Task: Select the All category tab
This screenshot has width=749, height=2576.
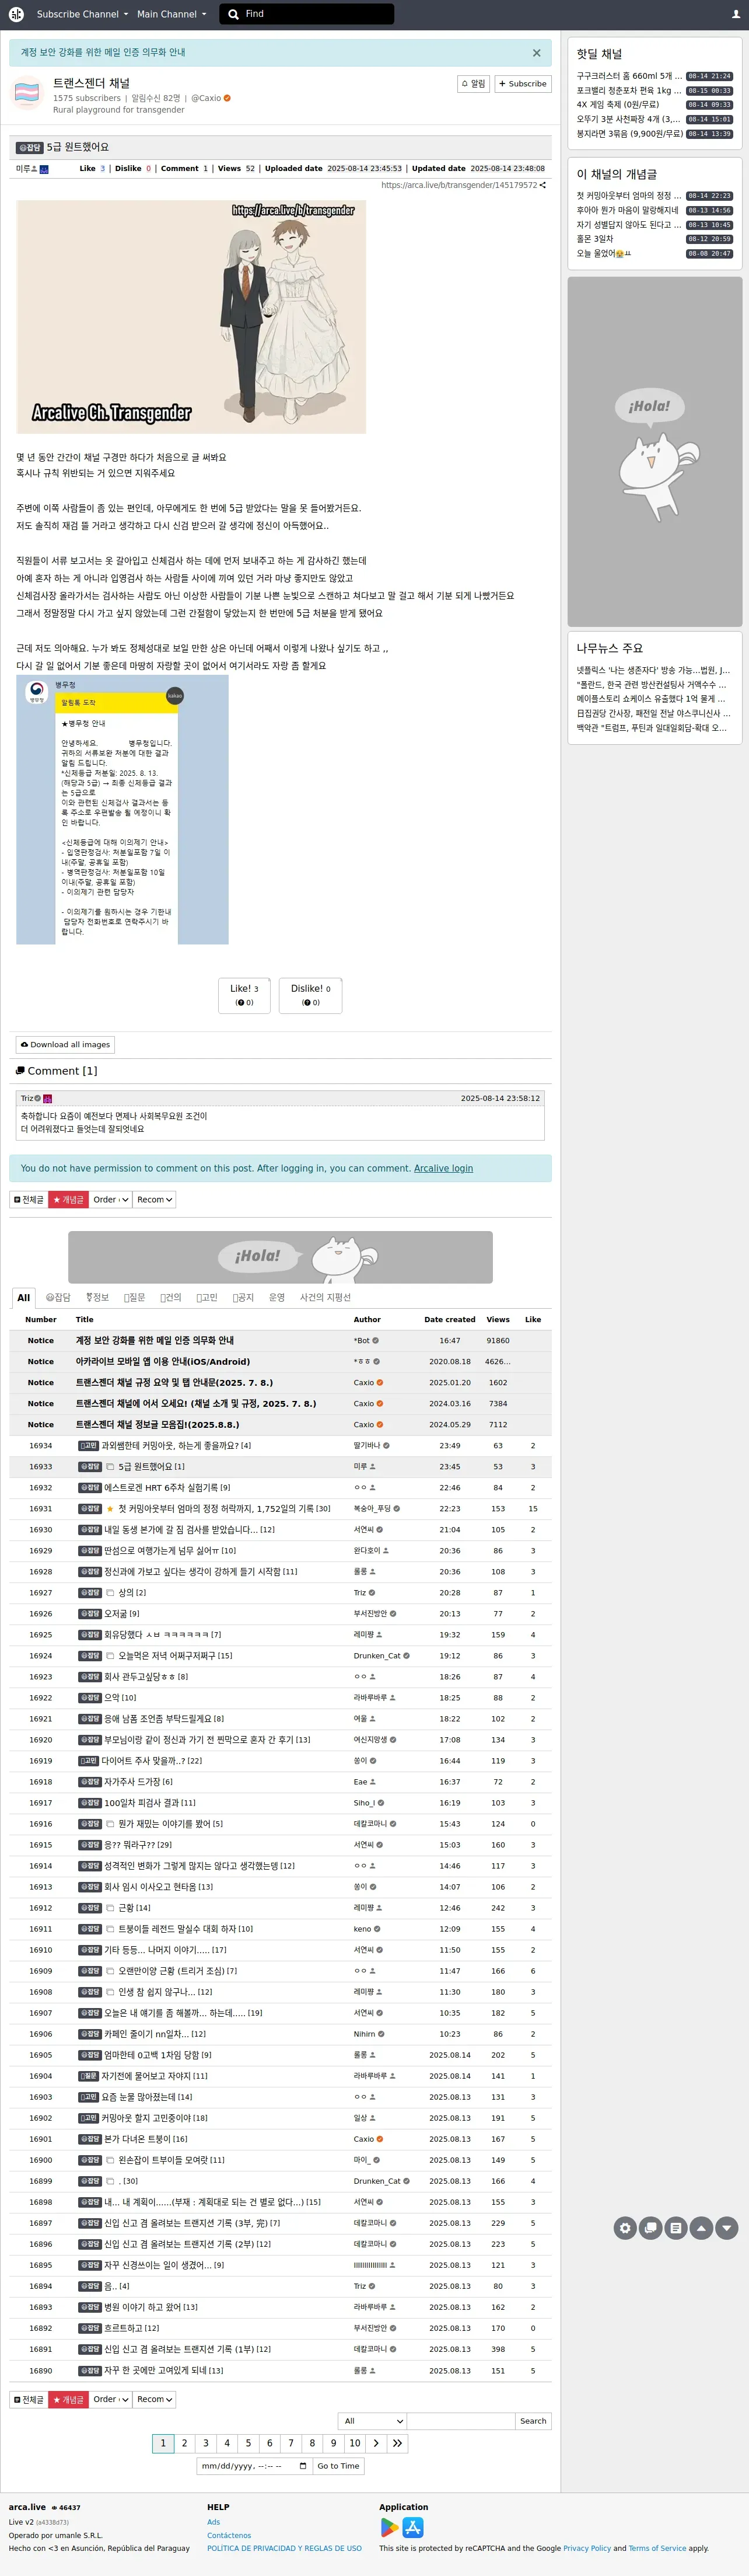Action: (24, 1297)
